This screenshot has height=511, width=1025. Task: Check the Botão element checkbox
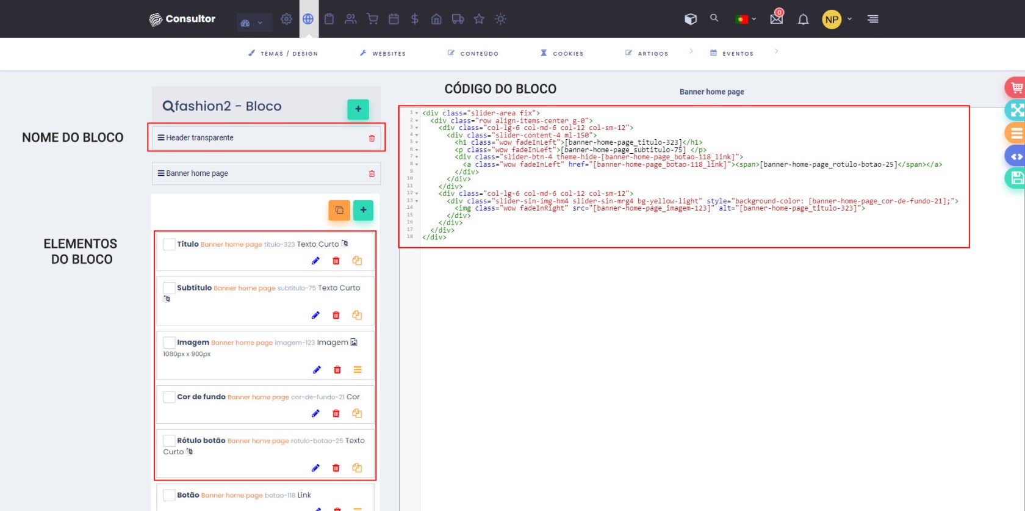click(x=169, y=495)
